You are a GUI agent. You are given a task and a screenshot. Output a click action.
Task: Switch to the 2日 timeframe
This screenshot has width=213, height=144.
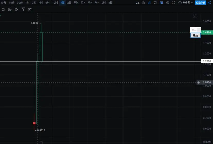[69, 3]
